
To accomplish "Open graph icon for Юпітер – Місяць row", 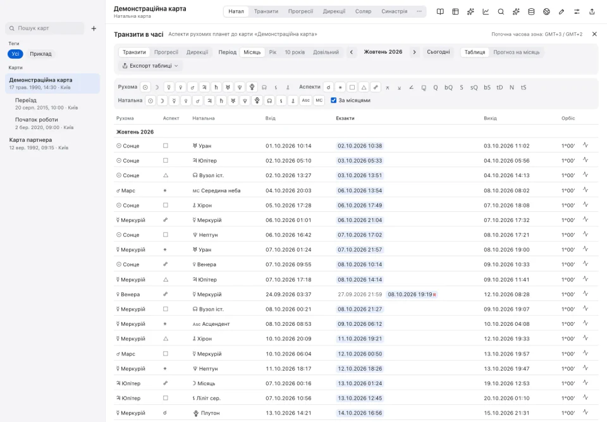I will tap(586, 383).
